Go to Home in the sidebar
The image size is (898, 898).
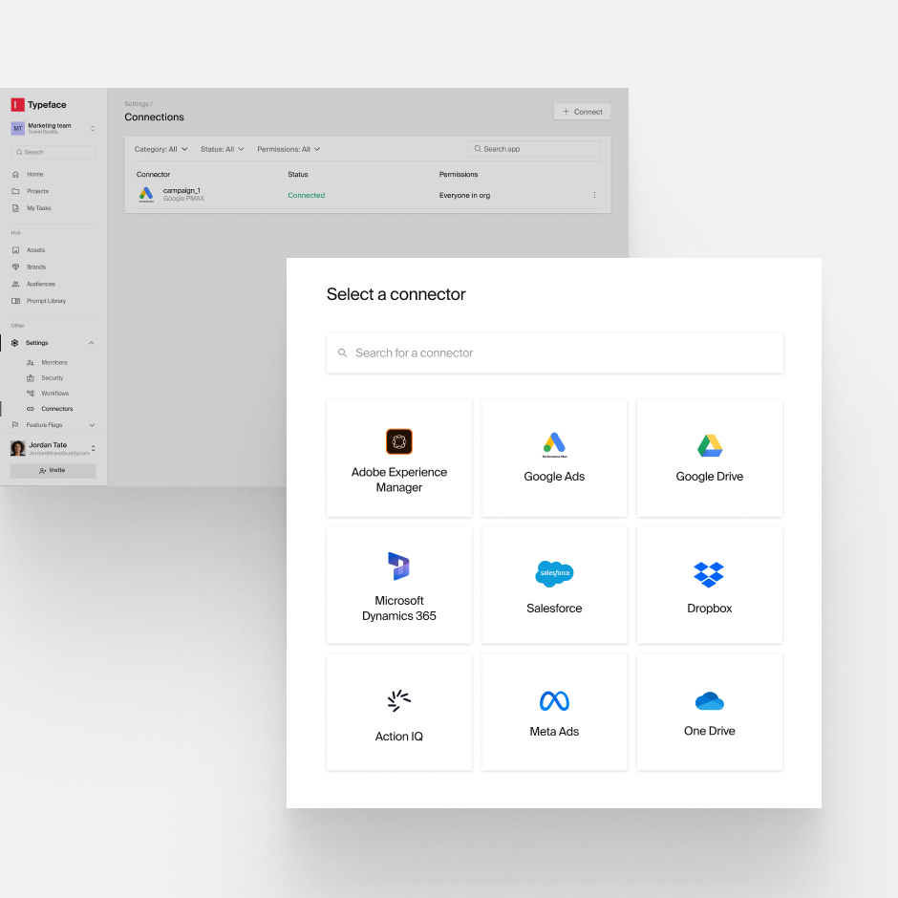[x=34, y=174]
